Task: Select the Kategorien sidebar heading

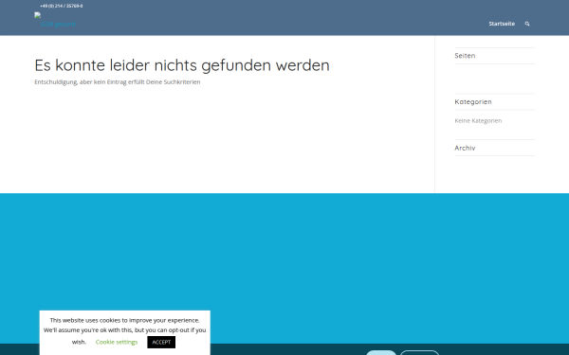Action: [x=473, y=102]
